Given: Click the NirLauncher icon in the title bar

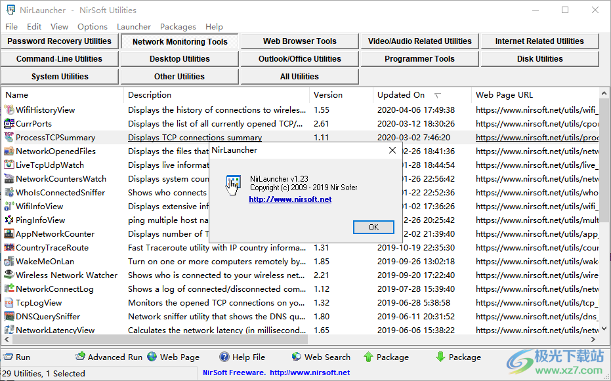Looking at the screenshot, I should coord(11,10).
